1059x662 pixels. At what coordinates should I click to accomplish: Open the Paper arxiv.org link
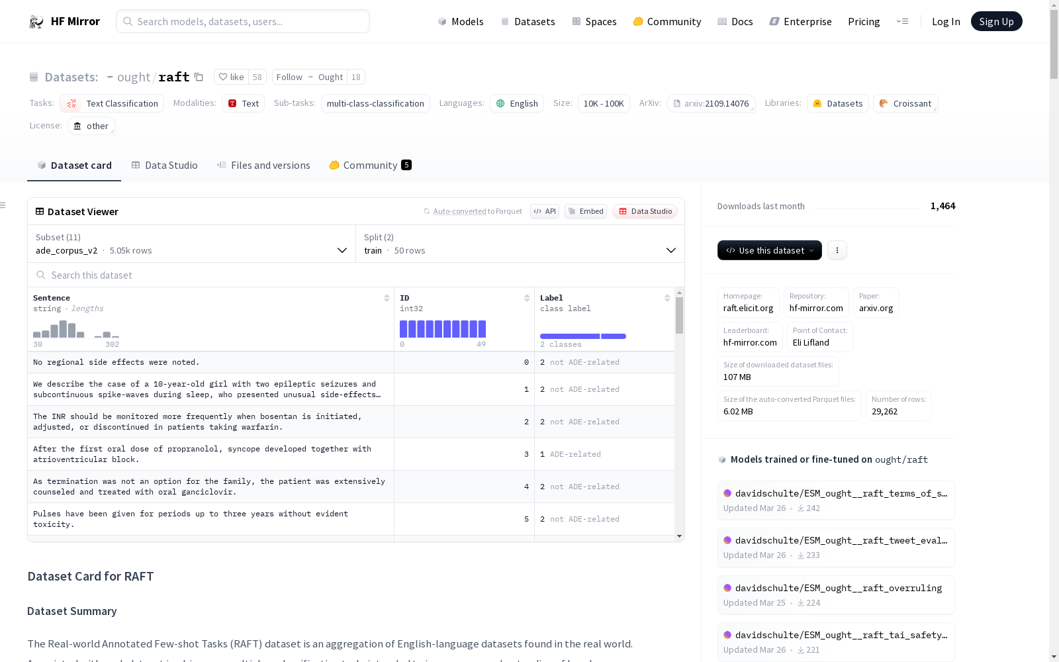click(876, 308)
